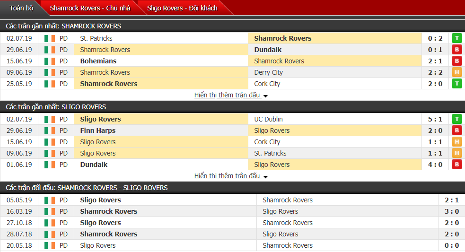
Task: Click Ireland flag in Finn Harps row
Action: [x=50, y=130]
